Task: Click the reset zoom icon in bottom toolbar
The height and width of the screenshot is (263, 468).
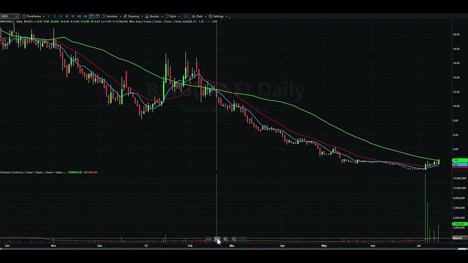Action: (x=242, y=239)
